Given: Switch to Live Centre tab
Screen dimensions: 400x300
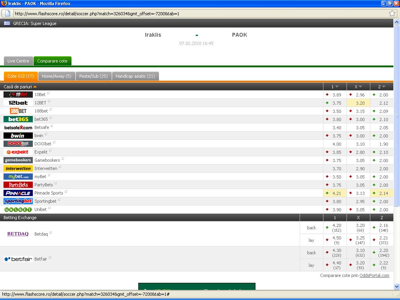Looking at the screenshot, I should [18, 61].
